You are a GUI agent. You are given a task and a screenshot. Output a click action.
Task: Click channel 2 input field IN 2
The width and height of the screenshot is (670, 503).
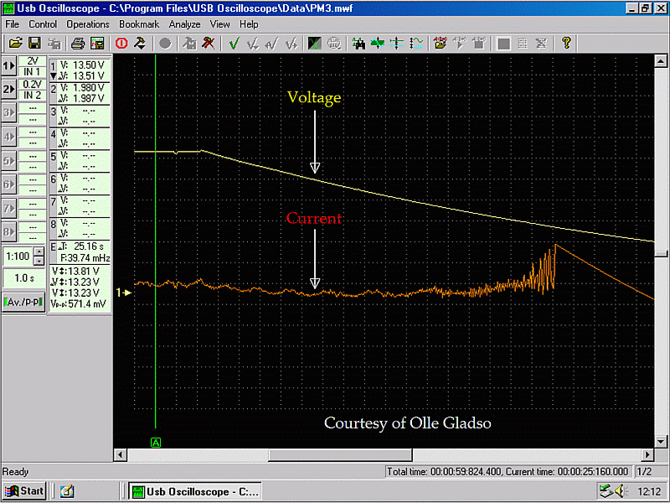[32, 95]
